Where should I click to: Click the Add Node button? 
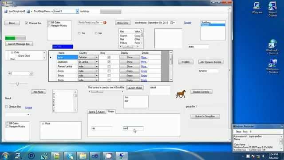coord(39,92)
